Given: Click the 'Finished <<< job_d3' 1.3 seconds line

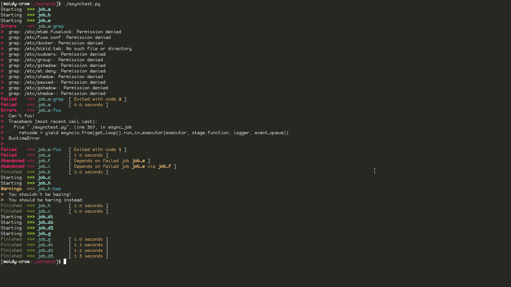Looking at the screenshot, I should [54, 256].
